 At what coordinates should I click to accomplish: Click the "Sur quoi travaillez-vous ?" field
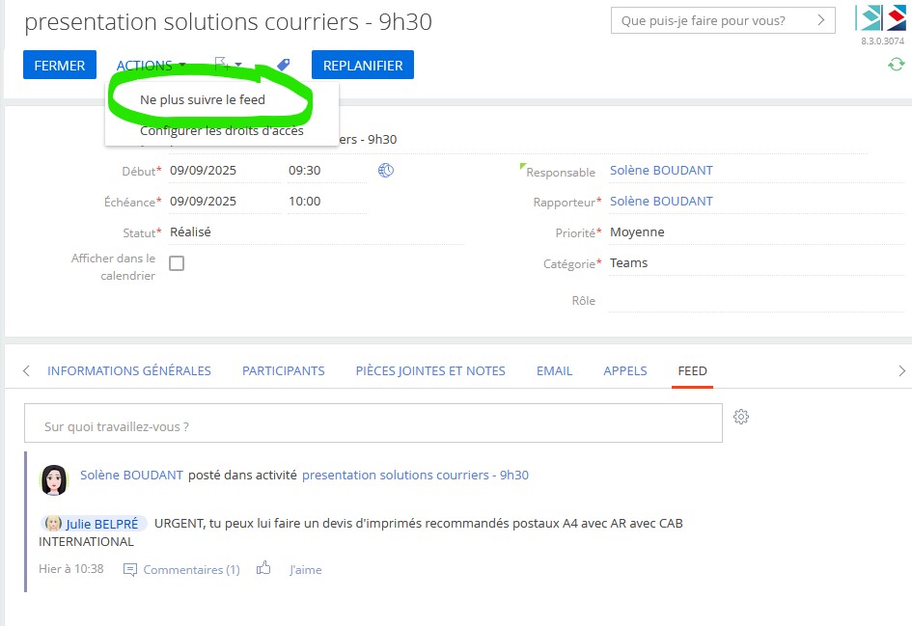tap(373, 425)
